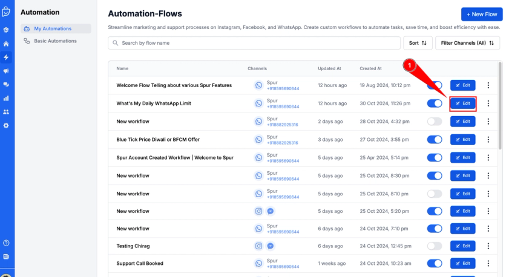Toggle off What's My Daily WhatsApp Limit flow

click(435, 103)
